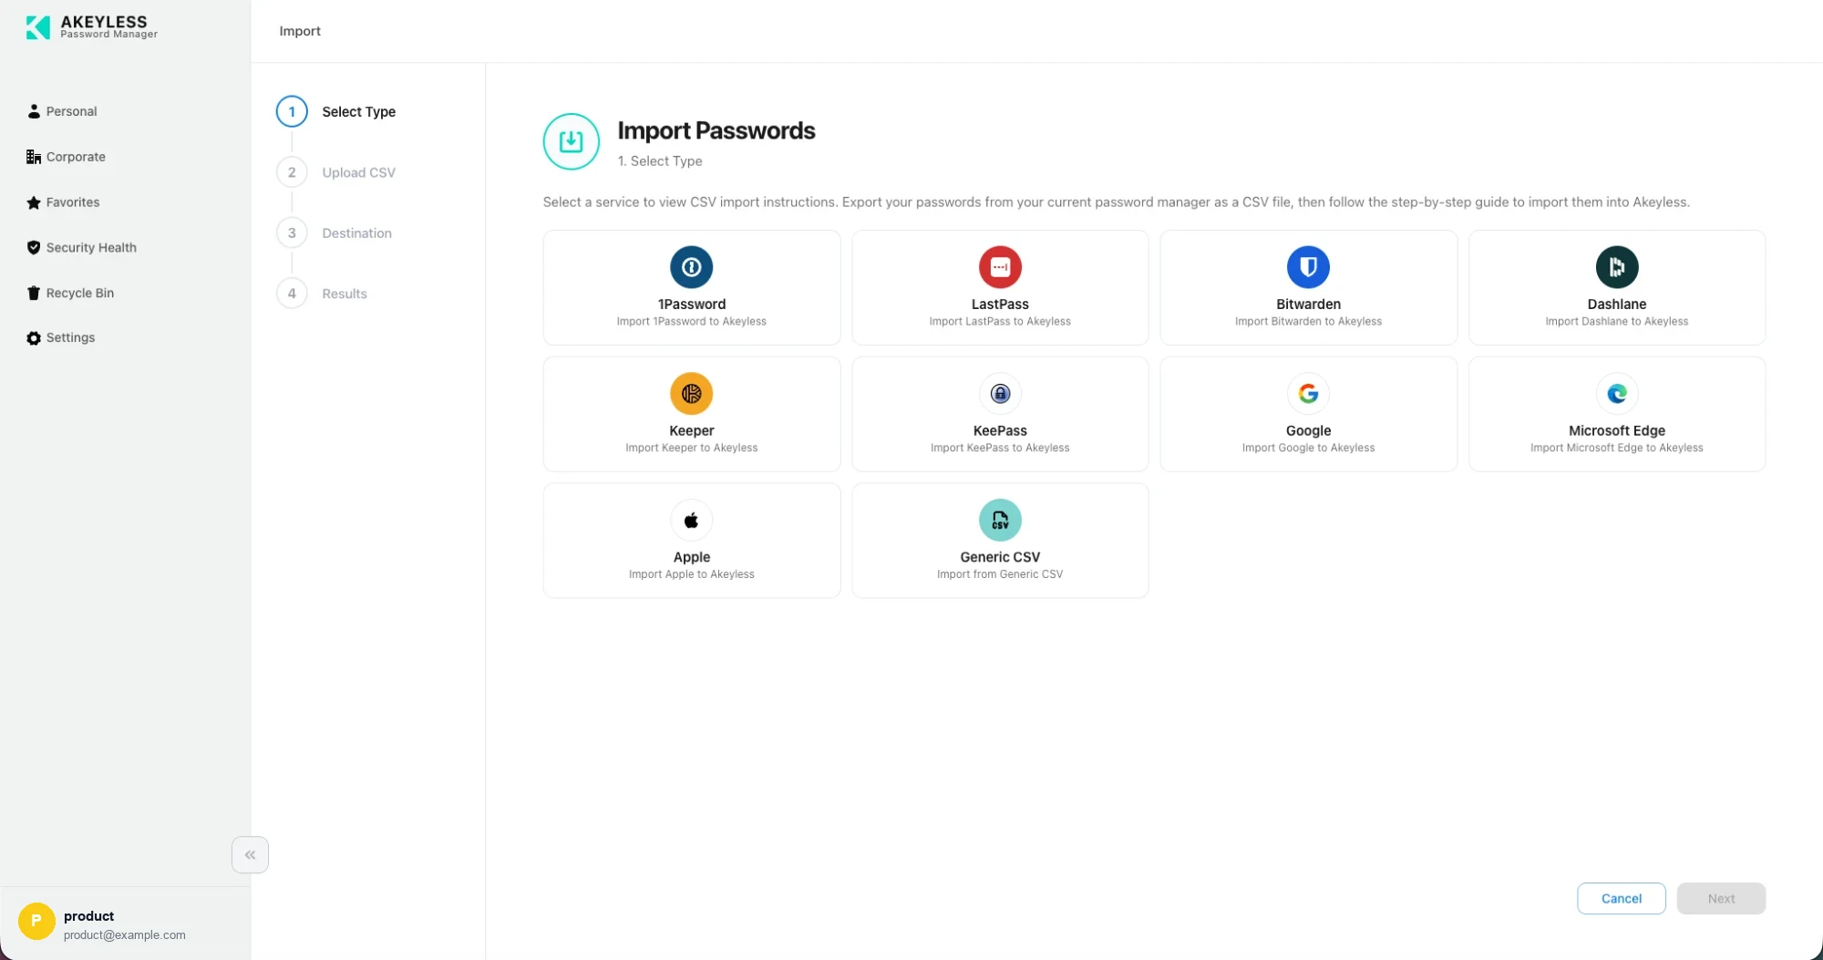Select step 3 circle in wizard
The width and height of the screenshot is (1823, 960).
tap(292, 233)
